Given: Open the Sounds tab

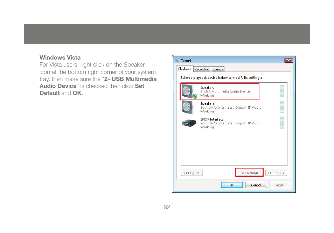Looking at the screenshot, I should (x=218, y=69).
